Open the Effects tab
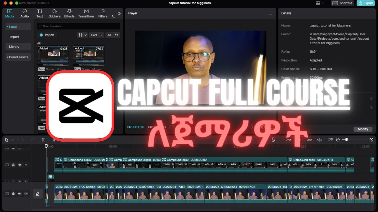Screen dimensions: 378x212 coord(69,14)
